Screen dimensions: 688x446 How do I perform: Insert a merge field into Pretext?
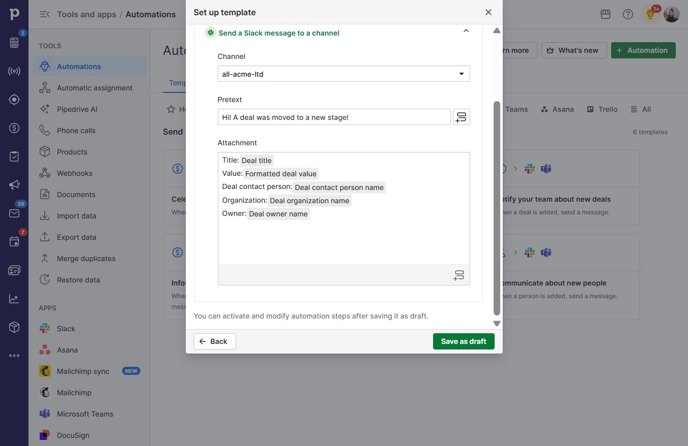click(462, 117)
